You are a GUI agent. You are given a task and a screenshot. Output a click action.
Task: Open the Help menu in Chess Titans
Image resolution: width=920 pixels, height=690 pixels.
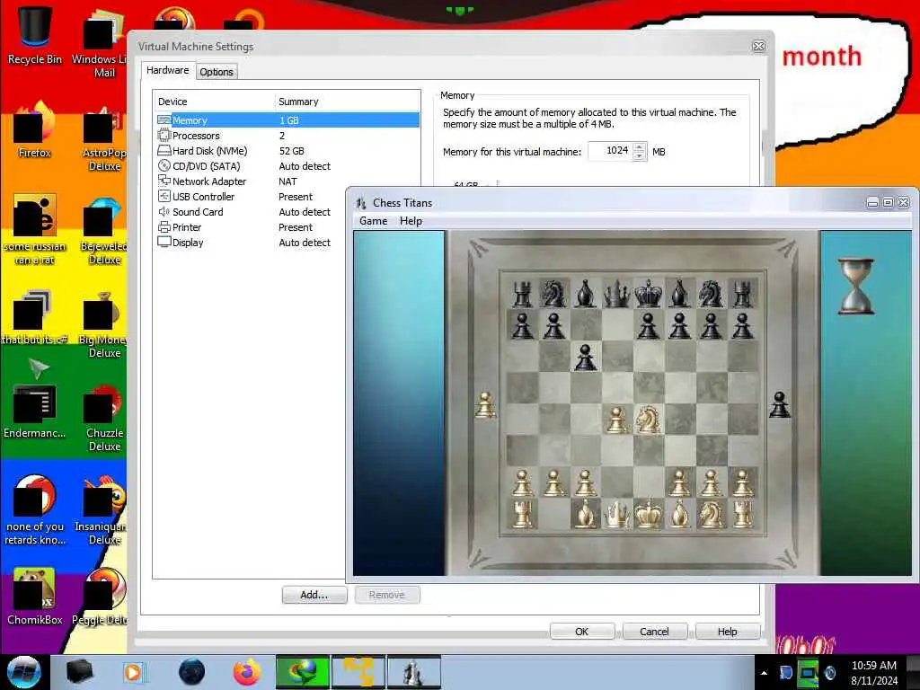pos(411,221)
